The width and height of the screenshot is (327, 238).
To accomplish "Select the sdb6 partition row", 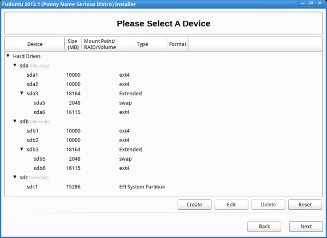I will click(163, 168).
